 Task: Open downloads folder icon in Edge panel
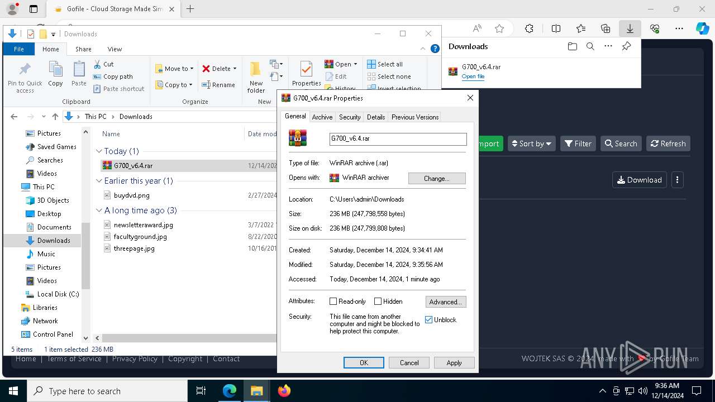[x=572, y=46]
